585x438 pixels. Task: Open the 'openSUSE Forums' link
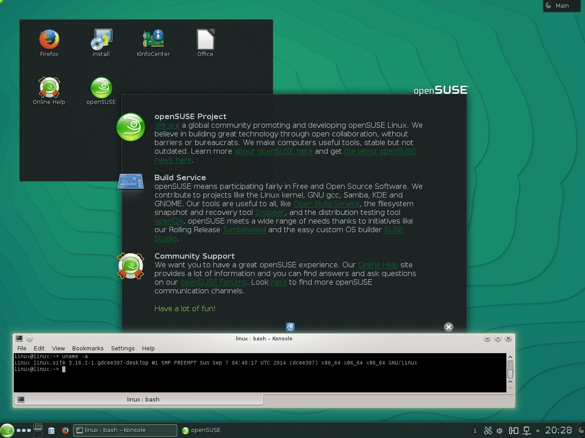[213, 282]
